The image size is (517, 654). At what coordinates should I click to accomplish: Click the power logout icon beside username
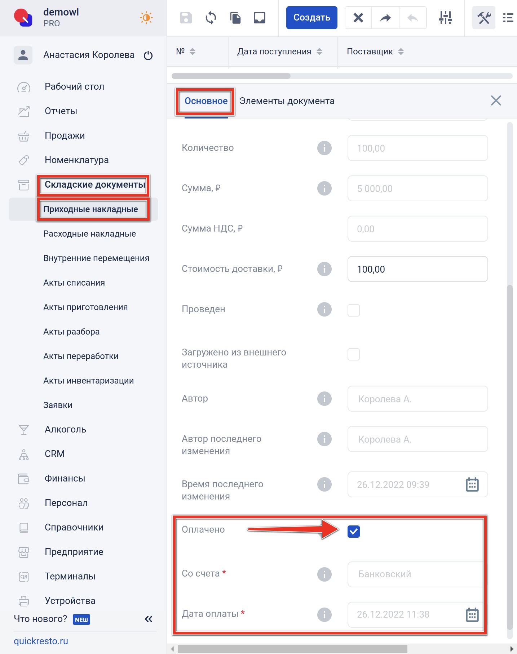coord(148,55)
